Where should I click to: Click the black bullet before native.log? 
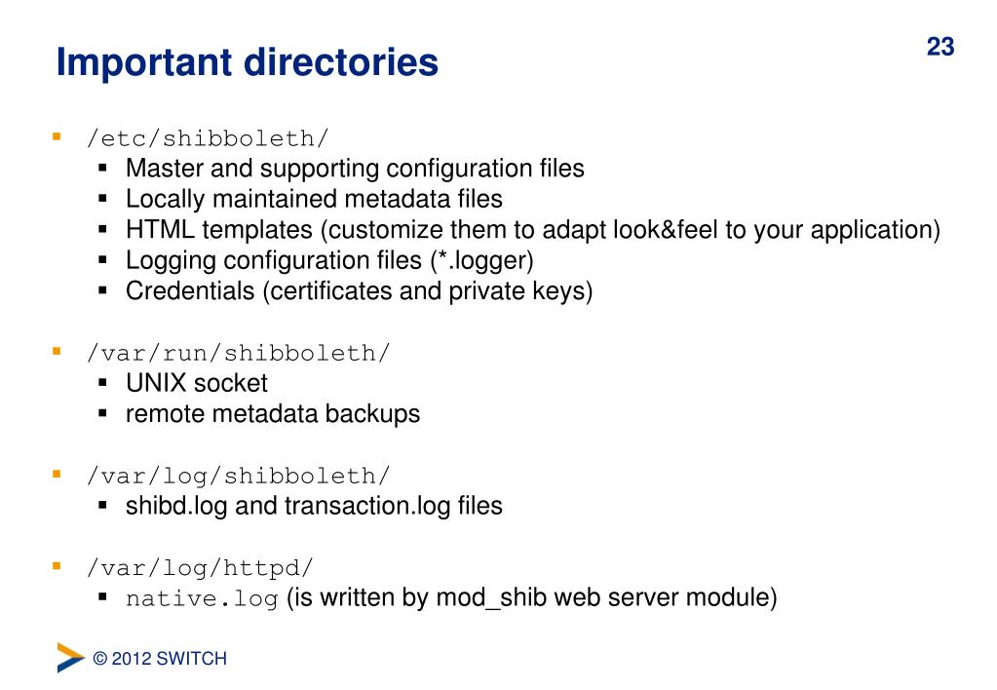pyautogui.click(x=103, y=596)
